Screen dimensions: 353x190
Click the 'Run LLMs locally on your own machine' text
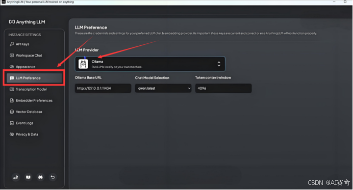(x=117, y=67)
